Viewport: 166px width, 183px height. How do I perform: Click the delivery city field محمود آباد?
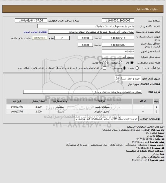(118, 57)
